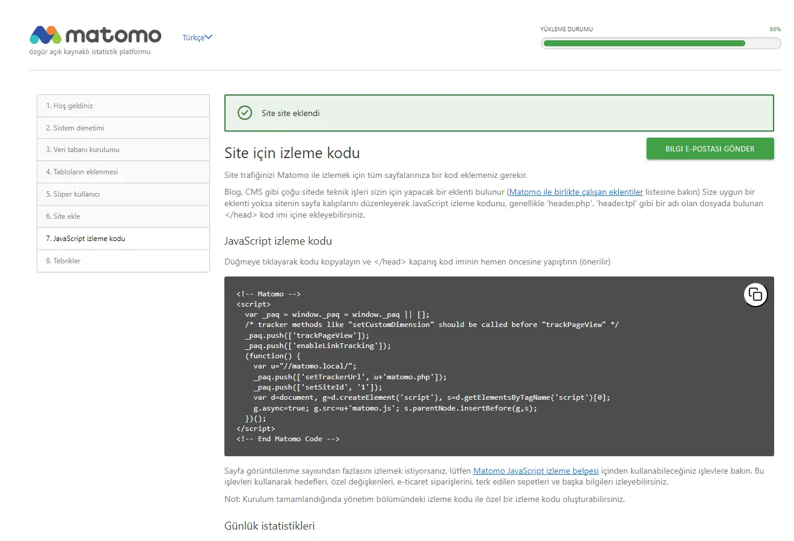Copy the JavaScript tracking code

pos(756,295)
